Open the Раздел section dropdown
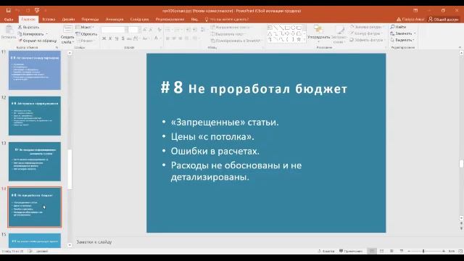 (86, 41)
